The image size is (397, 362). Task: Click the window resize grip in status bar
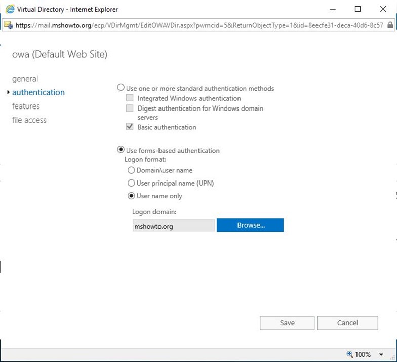tap(393, 357)
